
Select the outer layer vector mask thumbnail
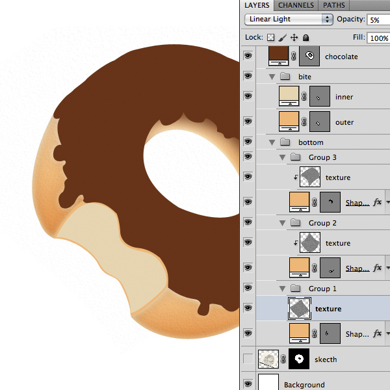(320, 122)
